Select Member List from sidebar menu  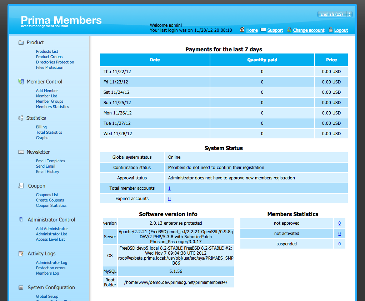coord(46,96)
